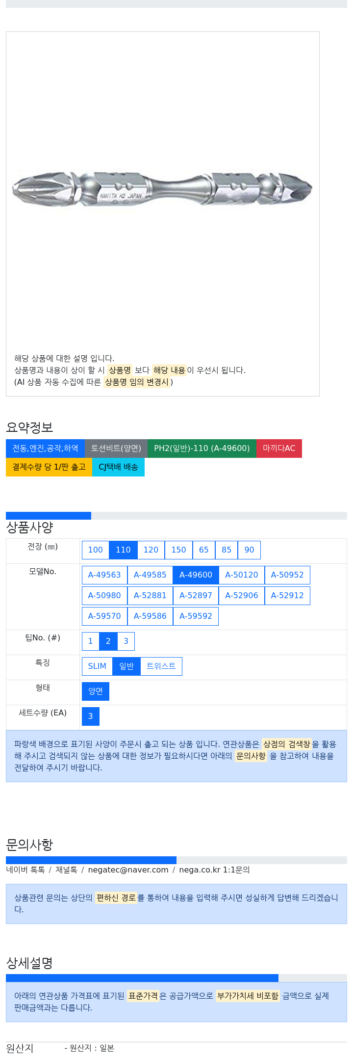Screen dimensions: 353x1058
Task: Choose 120 mm length option
Action: (x=151, y=550)
